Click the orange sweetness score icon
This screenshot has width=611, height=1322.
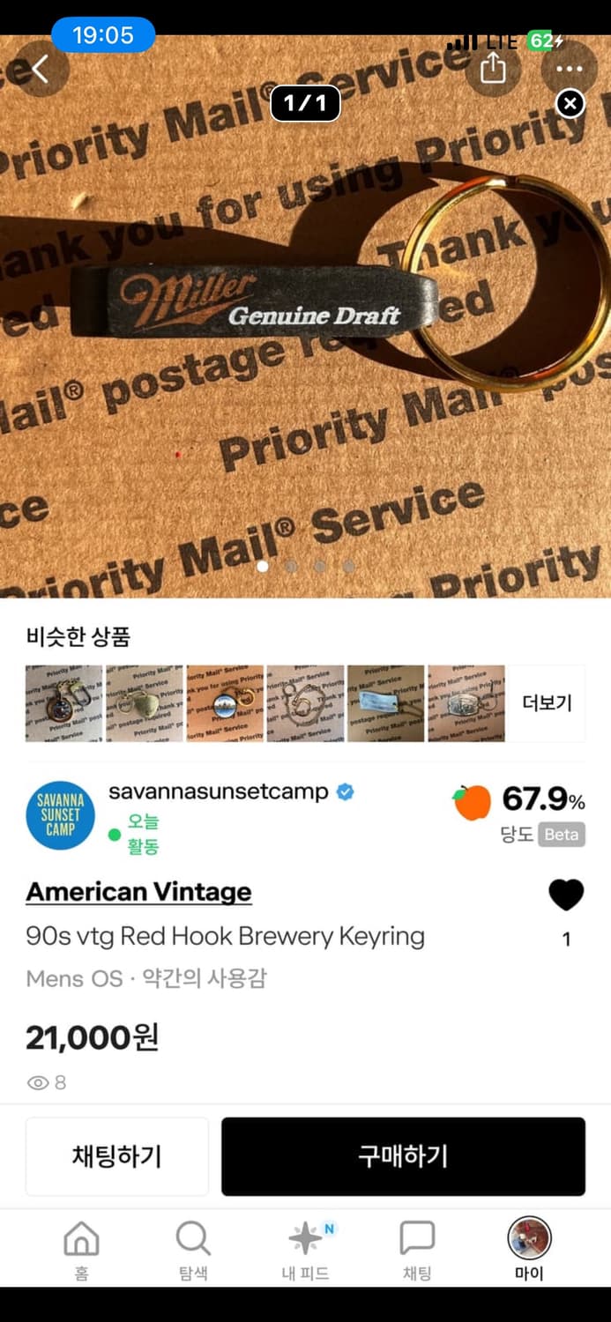coord(472,802)
